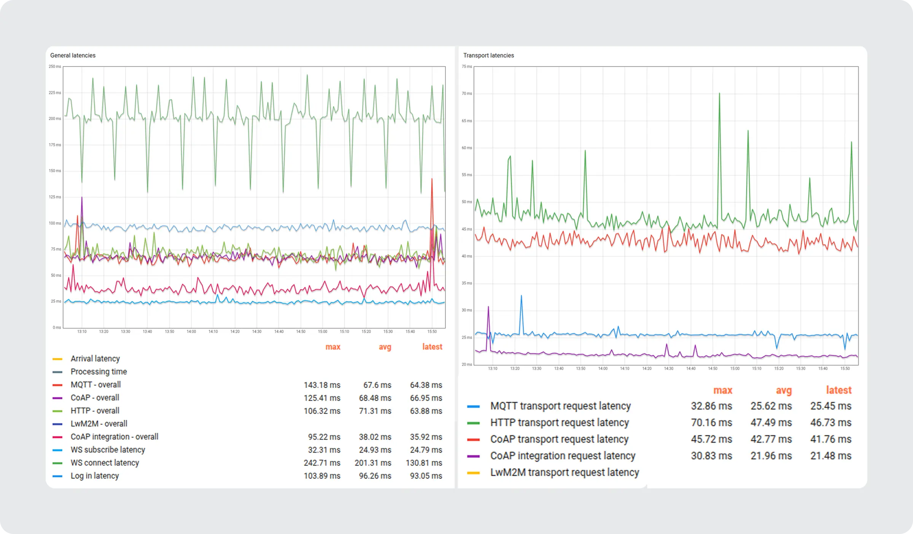Click the Transport latencies panel title
The width and height of the screenshot is (913, 534).
pos(488,56)
